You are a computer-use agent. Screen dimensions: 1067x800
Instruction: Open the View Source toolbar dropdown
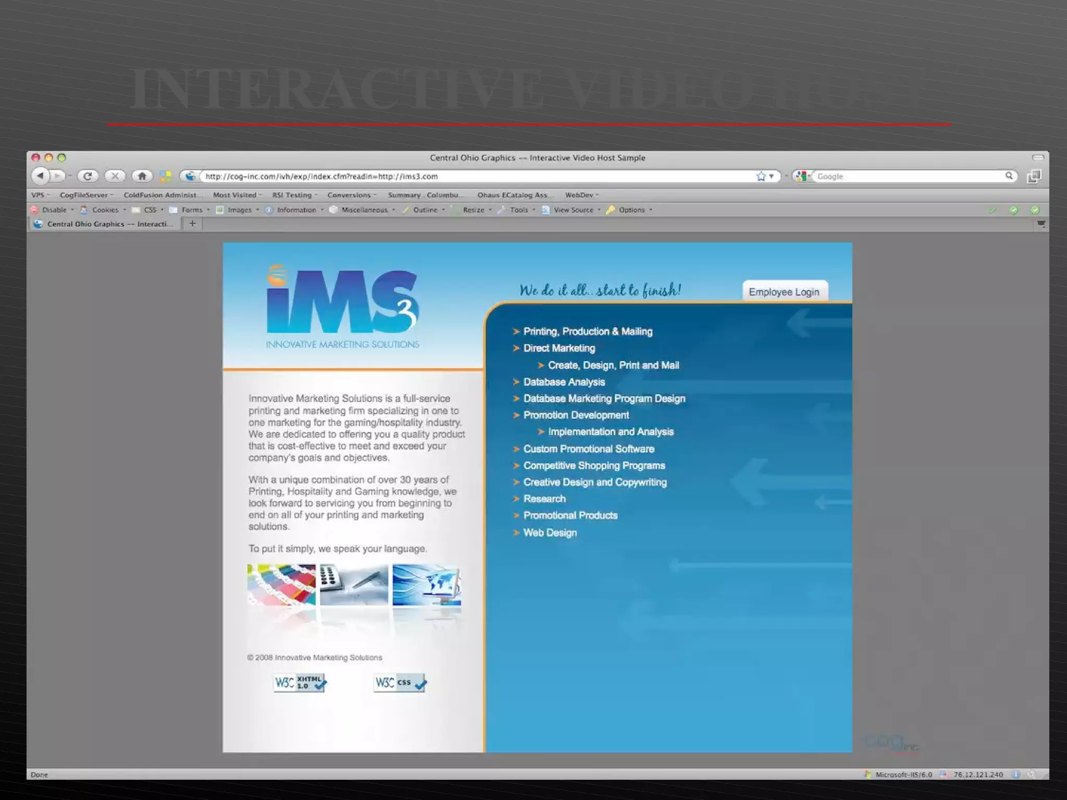pos(571,210)
